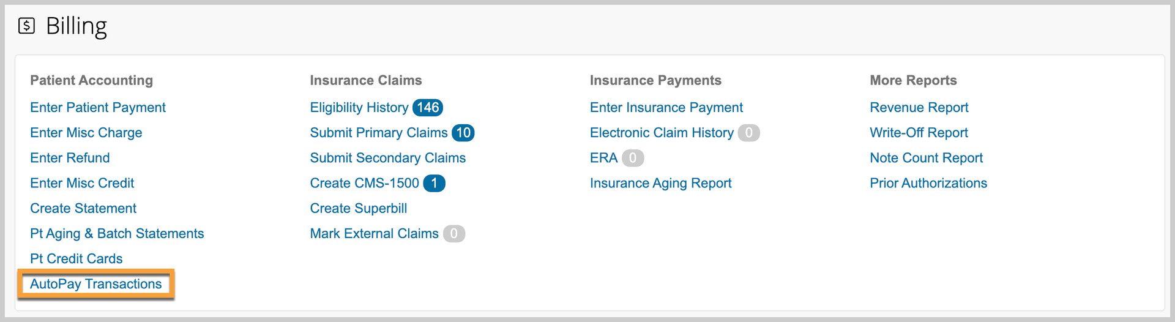The width and height of the screenshot is (1175, 322).
Task: View the Insurance Aging Report
Action: click(660, 183)
